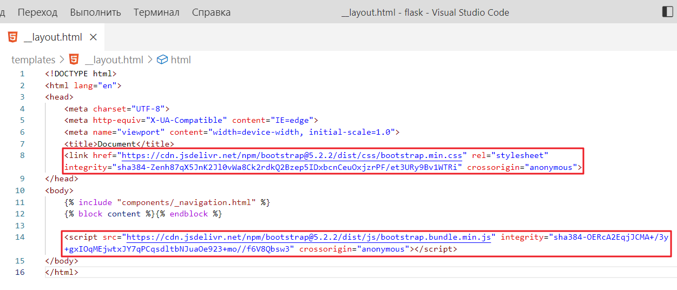Screen dimensions: 677x290
Task: Click the templates breadcrumb
Action: coord(34,60)
